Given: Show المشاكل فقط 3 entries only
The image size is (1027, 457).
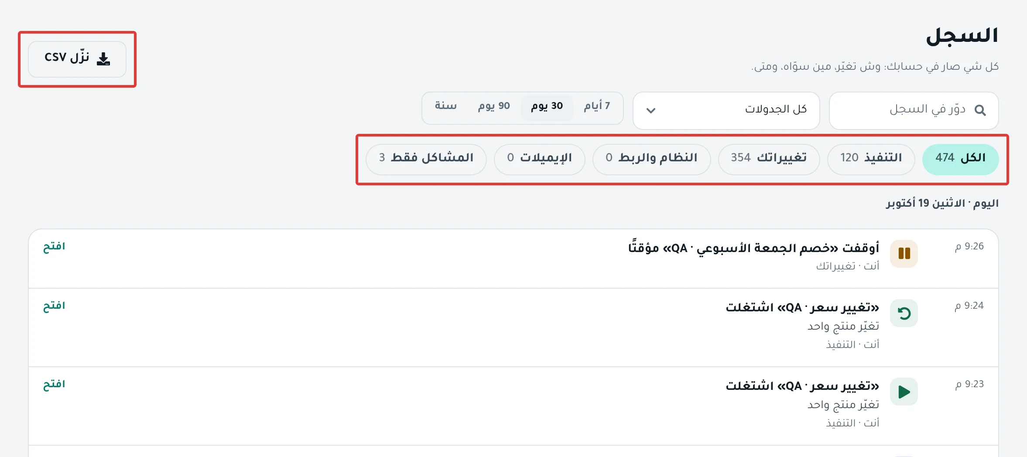Looking at the screenshot, I should click(x=426, y=159).
